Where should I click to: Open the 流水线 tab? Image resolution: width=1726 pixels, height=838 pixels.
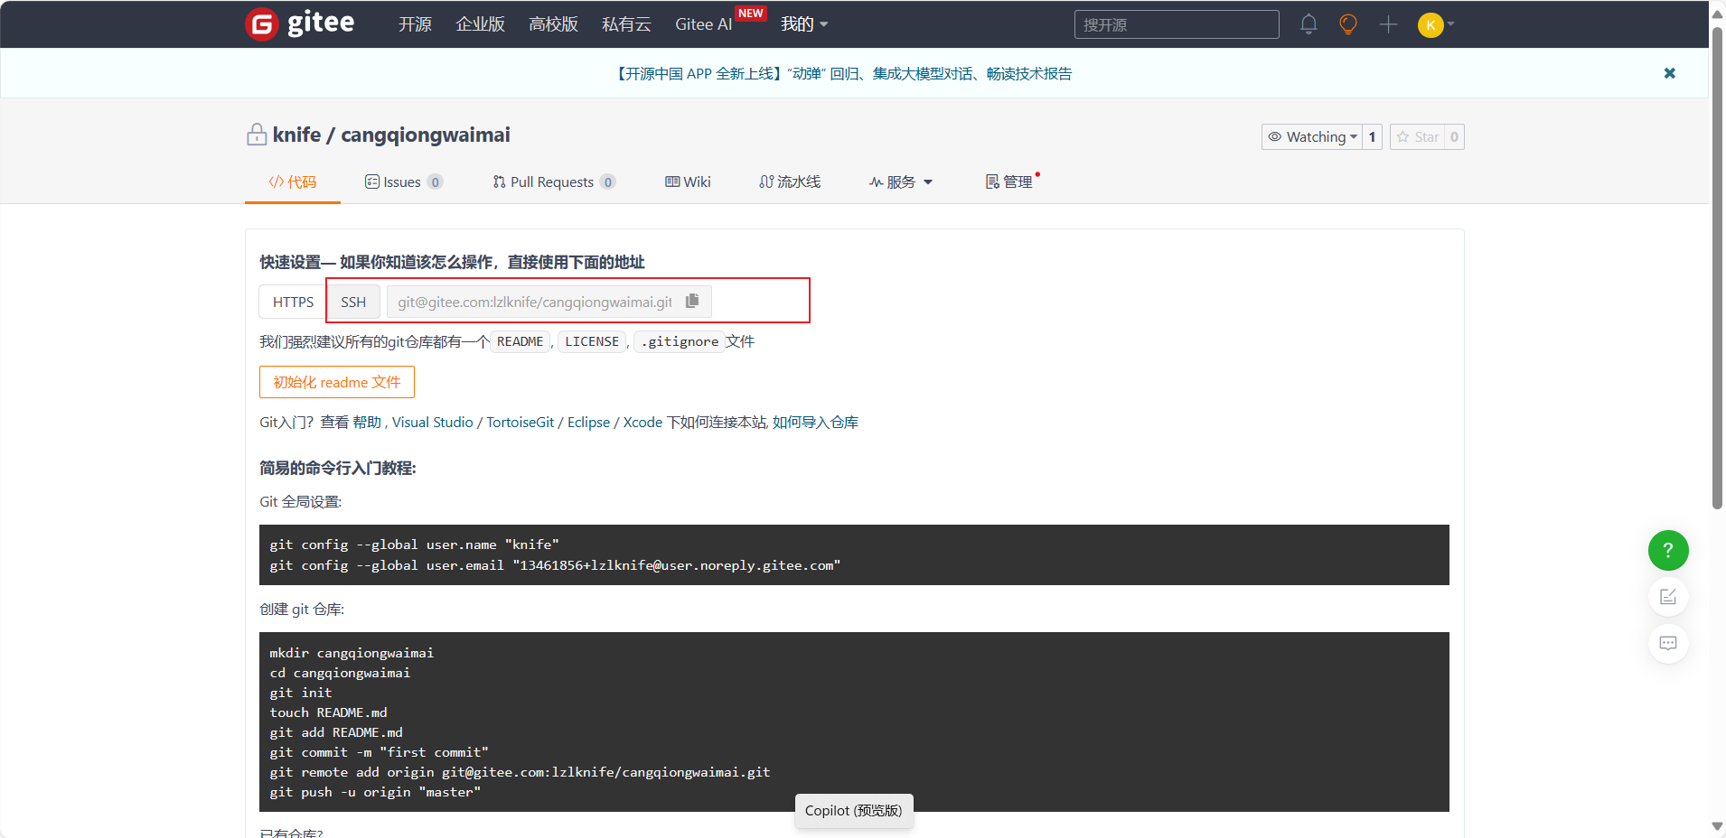tap(790, 182)
